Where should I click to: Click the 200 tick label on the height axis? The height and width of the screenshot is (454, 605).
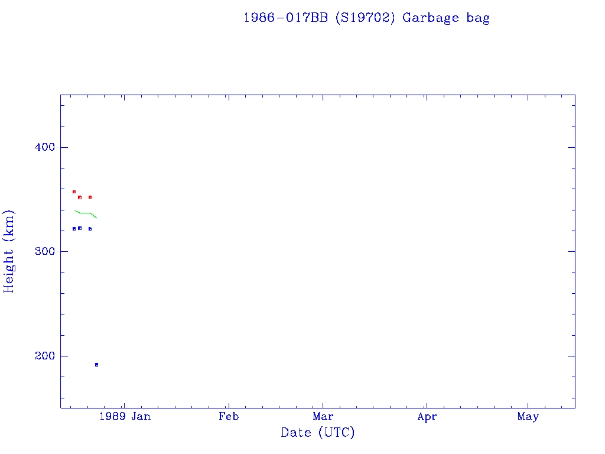41,356
